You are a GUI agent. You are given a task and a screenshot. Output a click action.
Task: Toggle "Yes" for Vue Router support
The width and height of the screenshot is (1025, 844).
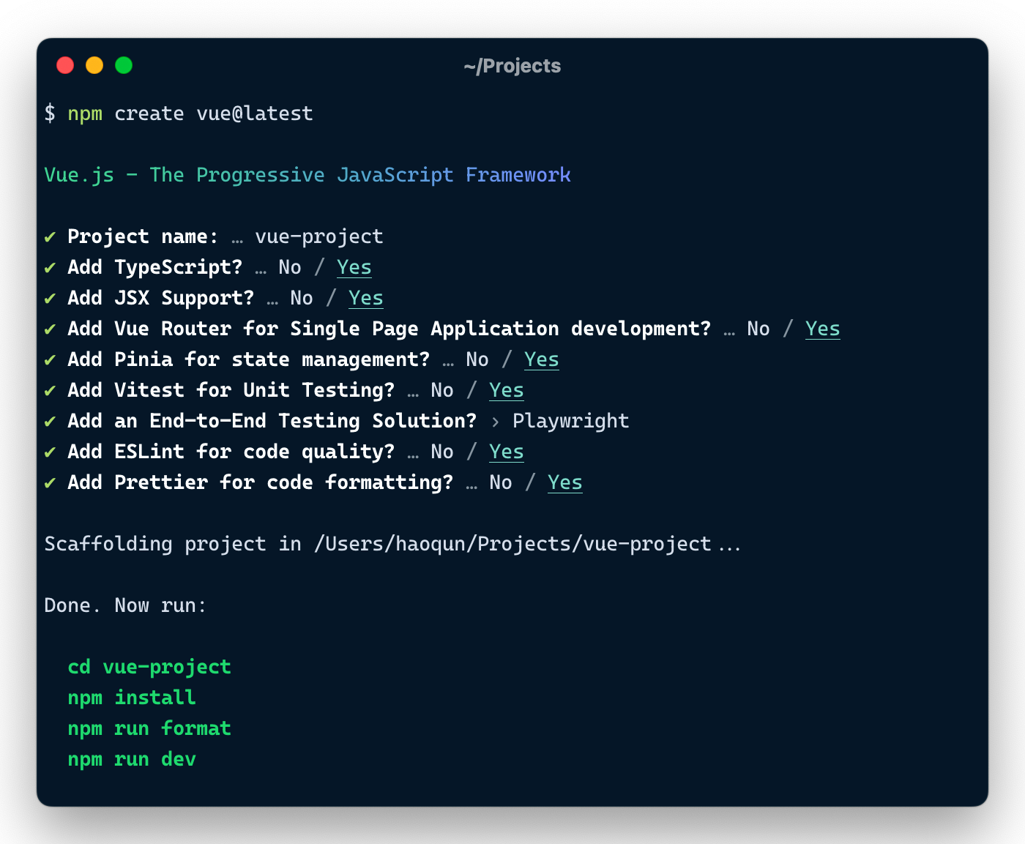pos(822,329)
